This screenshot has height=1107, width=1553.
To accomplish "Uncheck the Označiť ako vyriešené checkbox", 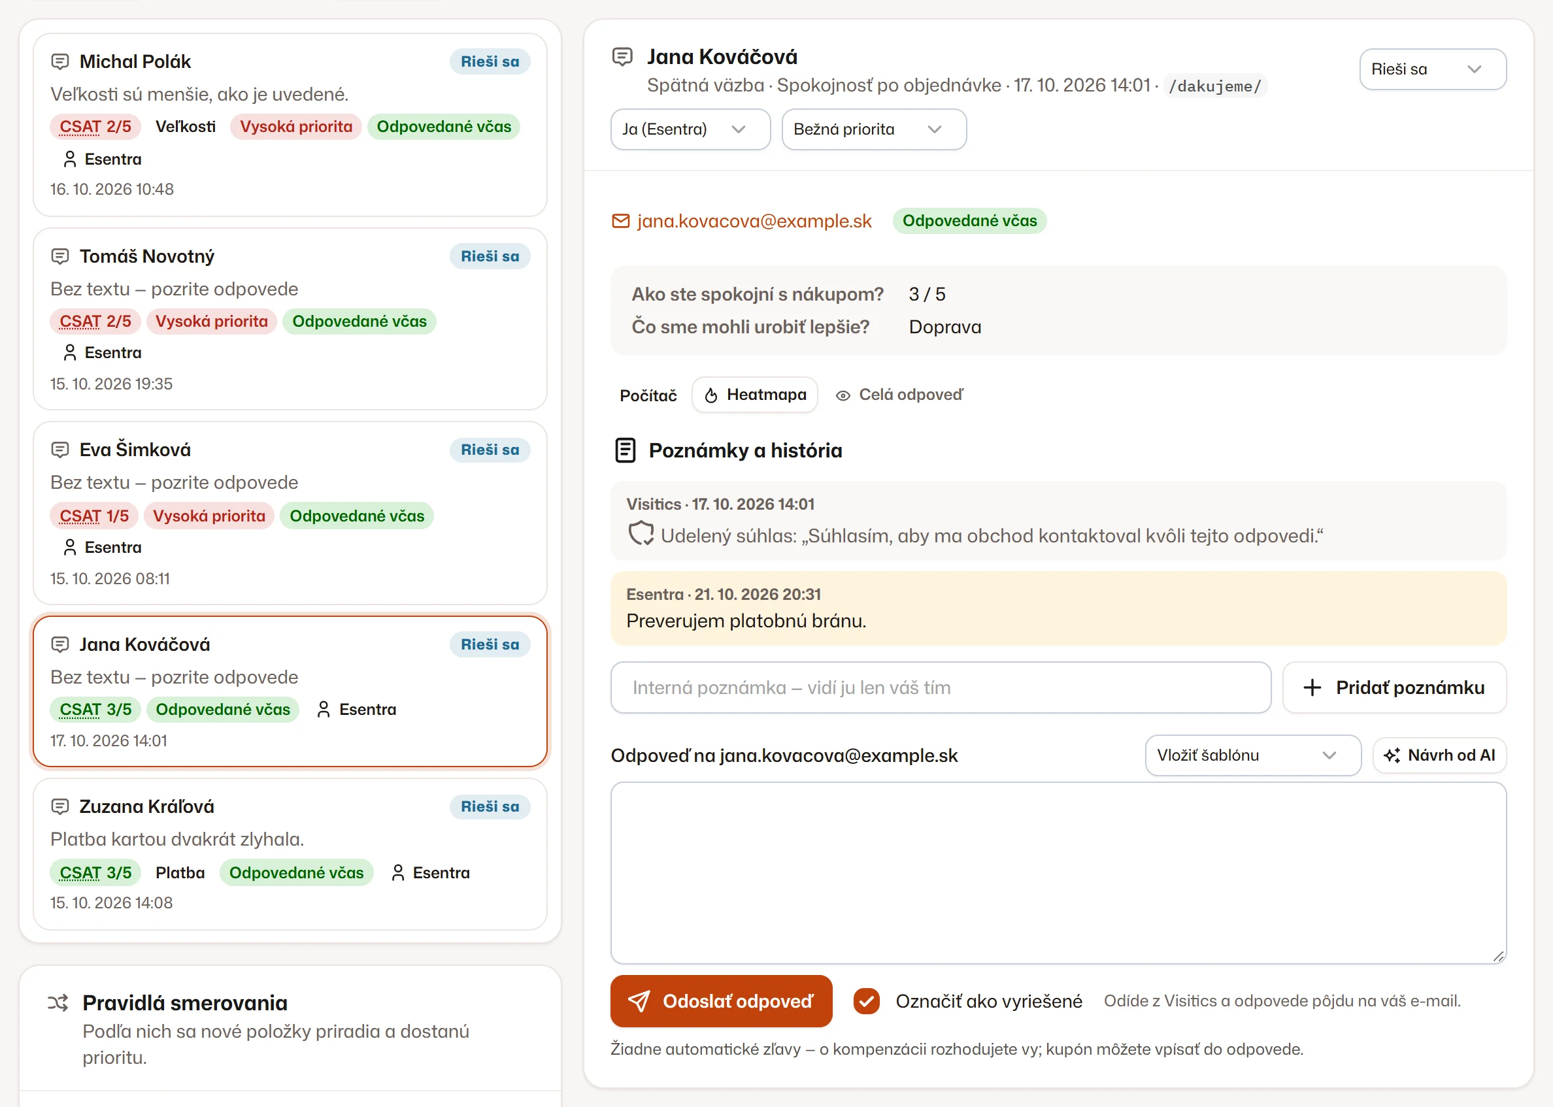I will pos(866,1000).
